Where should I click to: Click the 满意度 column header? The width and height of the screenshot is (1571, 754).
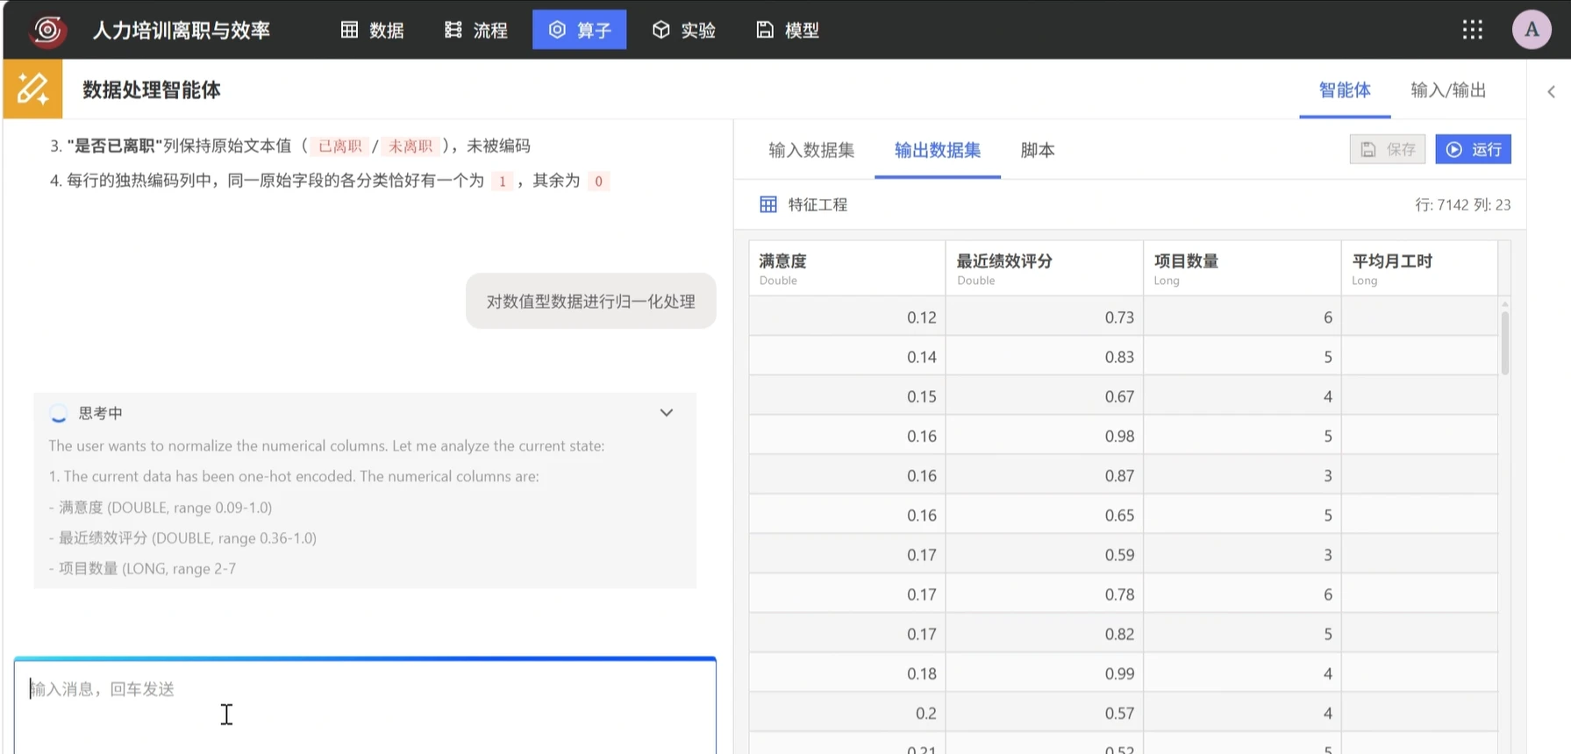[846, 268]
